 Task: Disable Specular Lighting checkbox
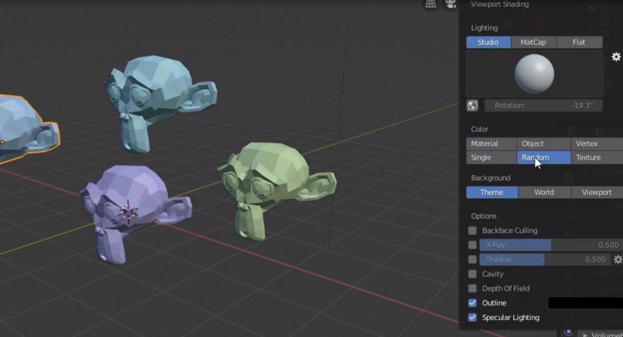click(x=472, y=317)
